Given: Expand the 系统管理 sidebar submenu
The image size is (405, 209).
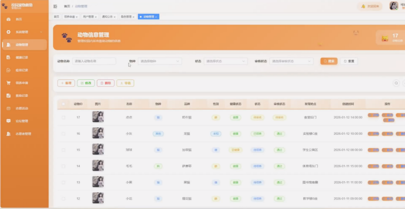Looking at the screenshot, I should (x=24, y=32).
